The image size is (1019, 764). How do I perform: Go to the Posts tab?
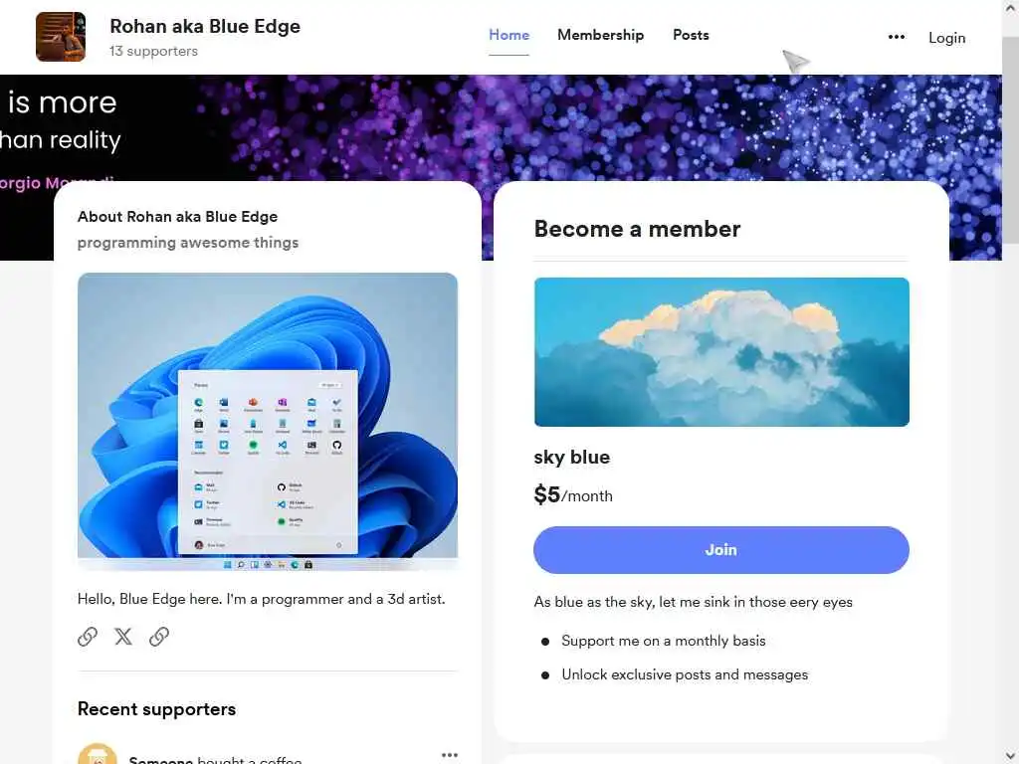coord(691,35)
